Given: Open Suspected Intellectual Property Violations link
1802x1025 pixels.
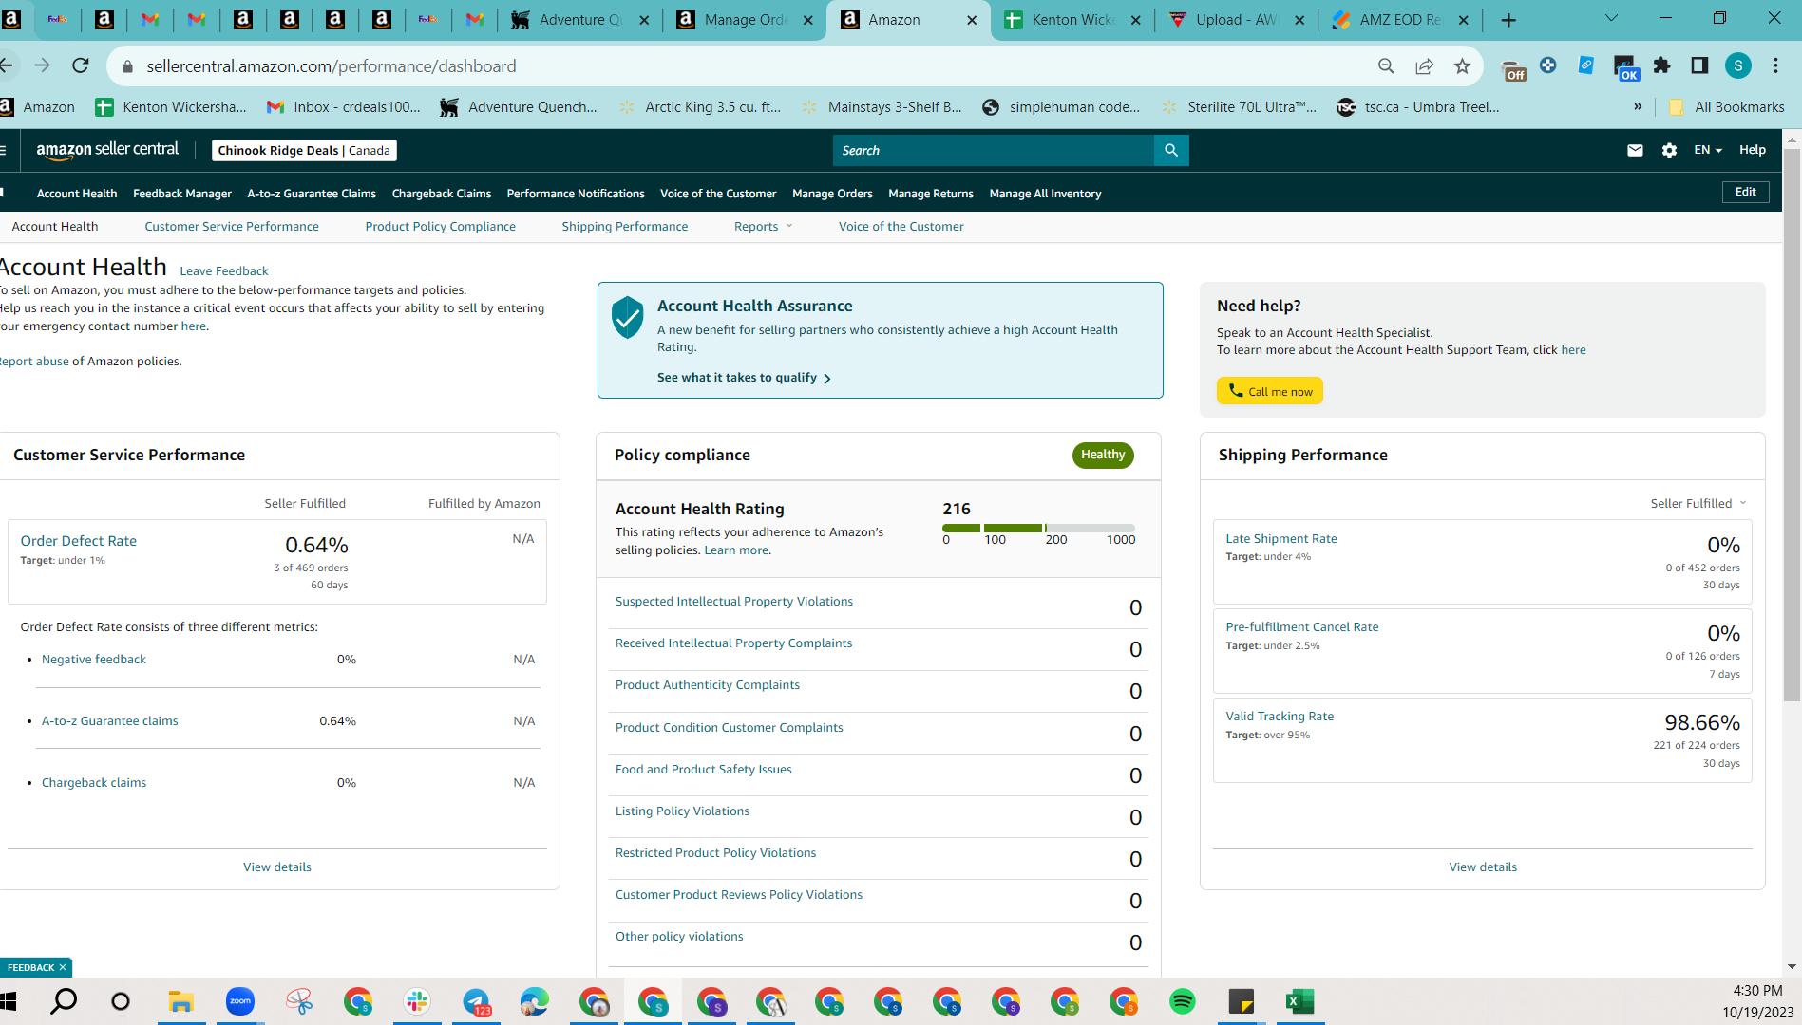Looking at the screenshot, I should [734, 602].
